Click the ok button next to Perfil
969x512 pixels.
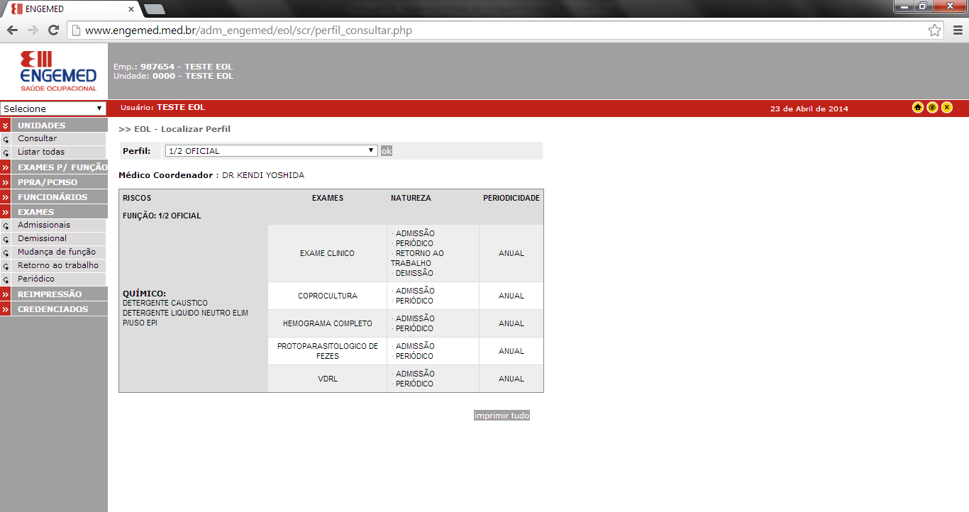(x=386, y=151)
